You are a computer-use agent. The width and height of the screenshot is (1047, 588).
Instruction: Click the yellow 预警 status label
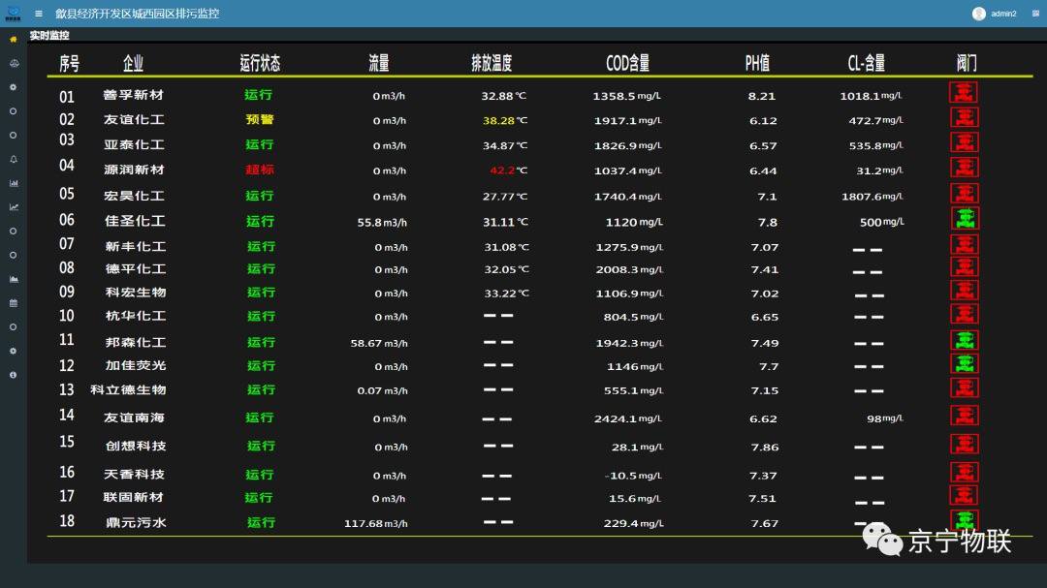click(x=259, y=120)
